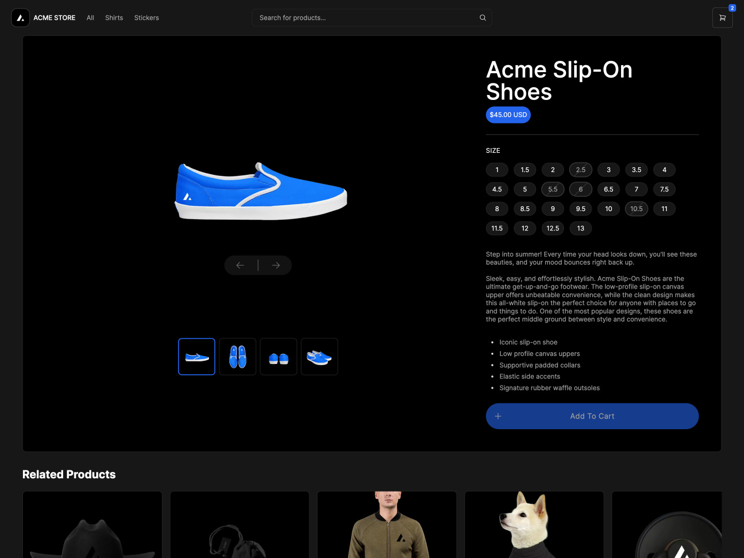This screenshot has height=558, width=744.
Task: Select size 11
Action: coord(664,209)
